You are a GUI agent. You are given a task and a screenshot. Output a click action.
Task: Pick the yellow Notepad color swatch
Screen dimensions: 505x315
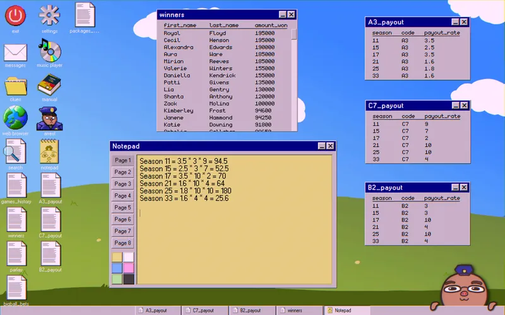(117, 257)
